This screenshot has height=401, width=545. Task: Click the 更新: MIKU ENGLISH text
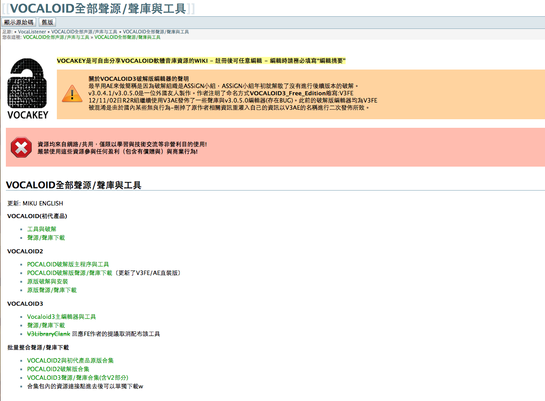[35, 203]
